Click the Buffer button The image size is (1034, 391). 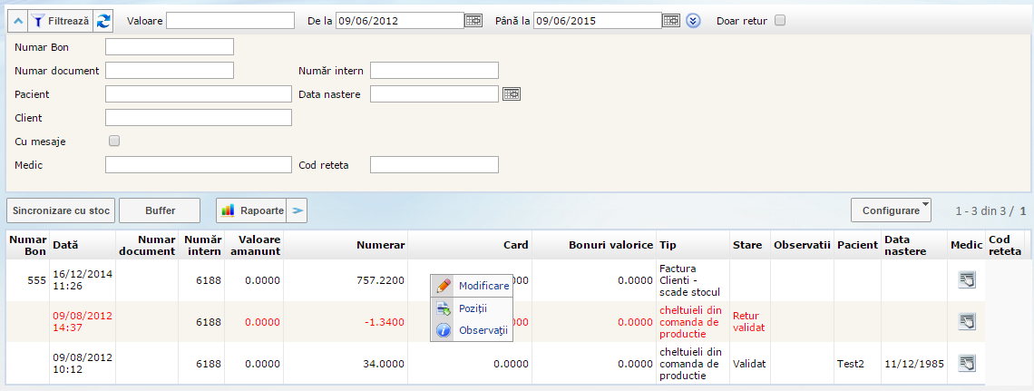160,210
